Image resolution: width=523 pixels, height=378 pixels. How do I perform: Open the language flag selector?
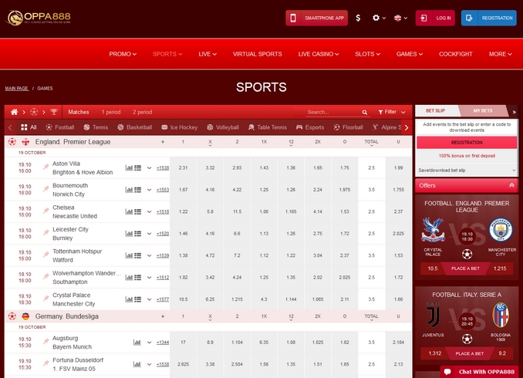(x=400, y=18)
